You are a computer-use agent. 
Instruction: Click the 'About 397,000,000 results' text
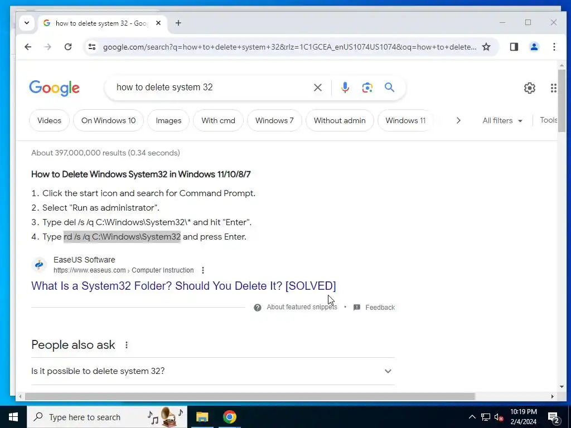105,153
